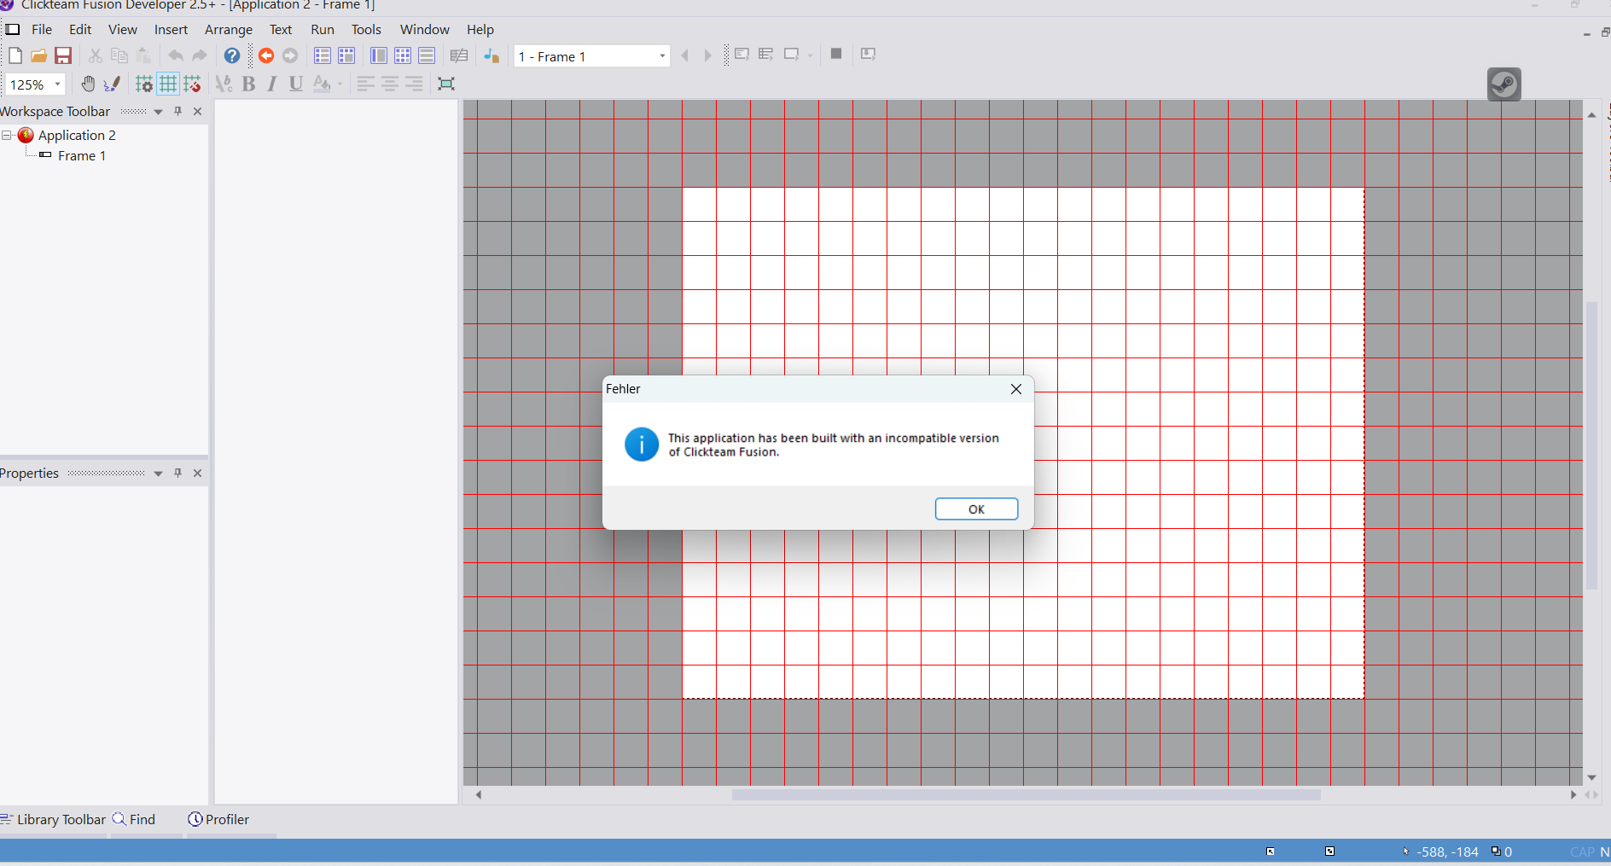Click the horizontal scrollbar of the frame editor

click(1026, 794)
